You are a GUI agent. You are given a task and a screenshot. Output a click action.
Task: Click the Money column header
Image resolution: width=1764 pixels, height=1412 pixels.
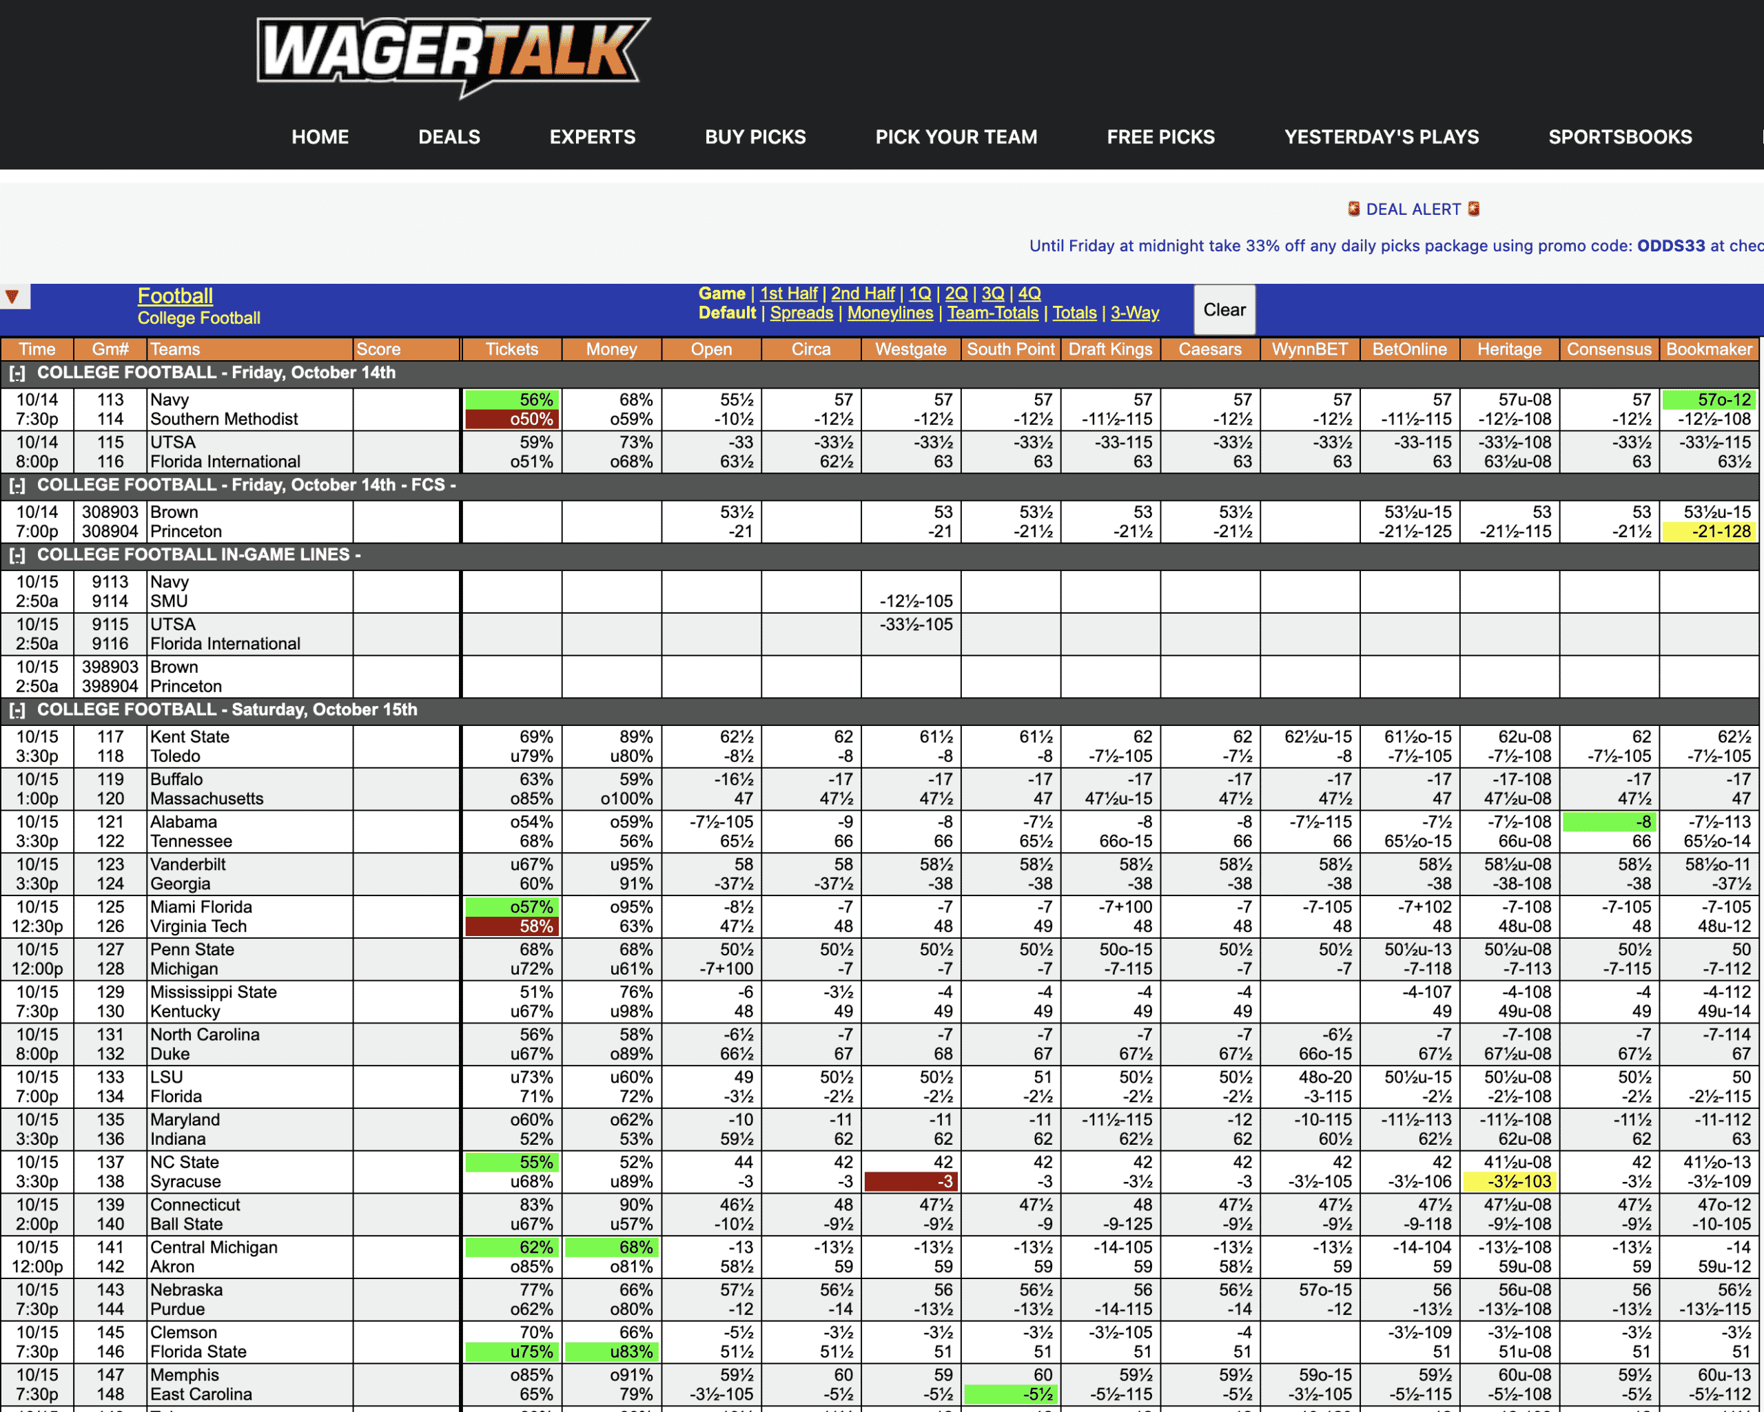(612, 349)
